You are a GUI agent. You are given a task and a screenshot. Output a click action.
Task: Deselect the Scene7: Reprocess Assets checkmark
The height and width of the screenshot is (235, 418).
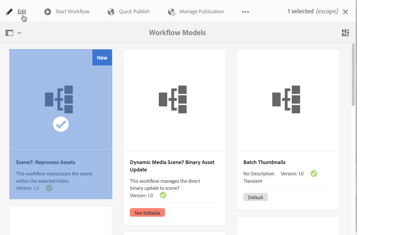pos(61,124)
